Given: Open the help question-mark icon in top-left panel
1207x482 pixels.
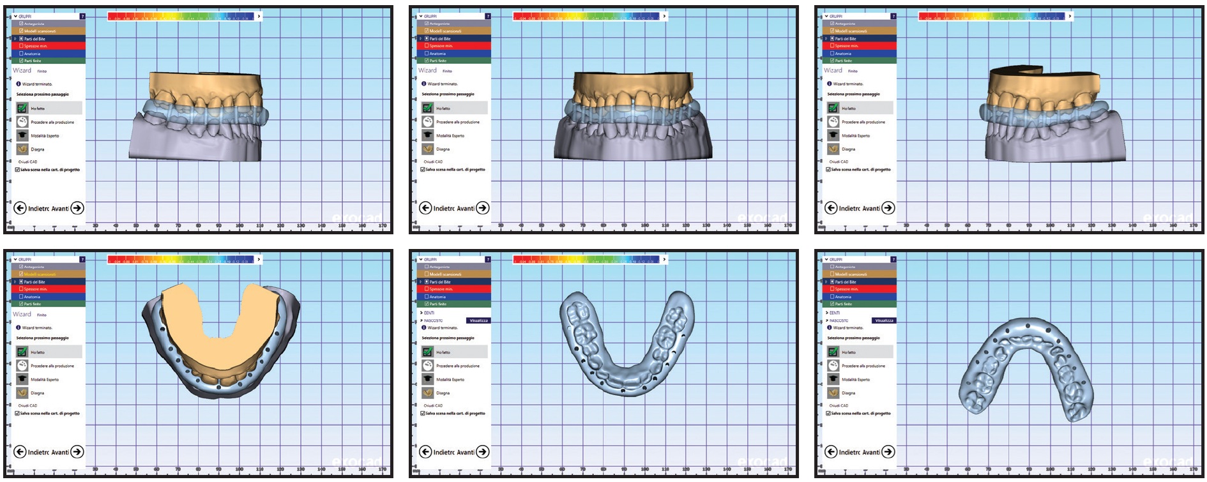Looking at the screenshot, I should tap(82, 16).
